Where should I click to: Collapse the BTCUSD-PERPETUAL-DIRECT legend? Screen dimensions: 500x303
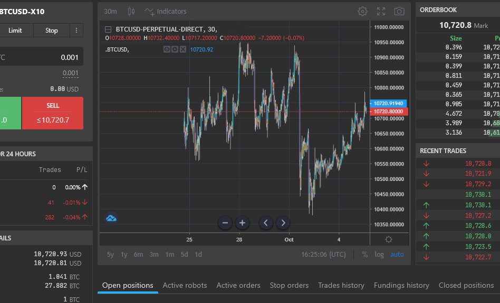108,29
